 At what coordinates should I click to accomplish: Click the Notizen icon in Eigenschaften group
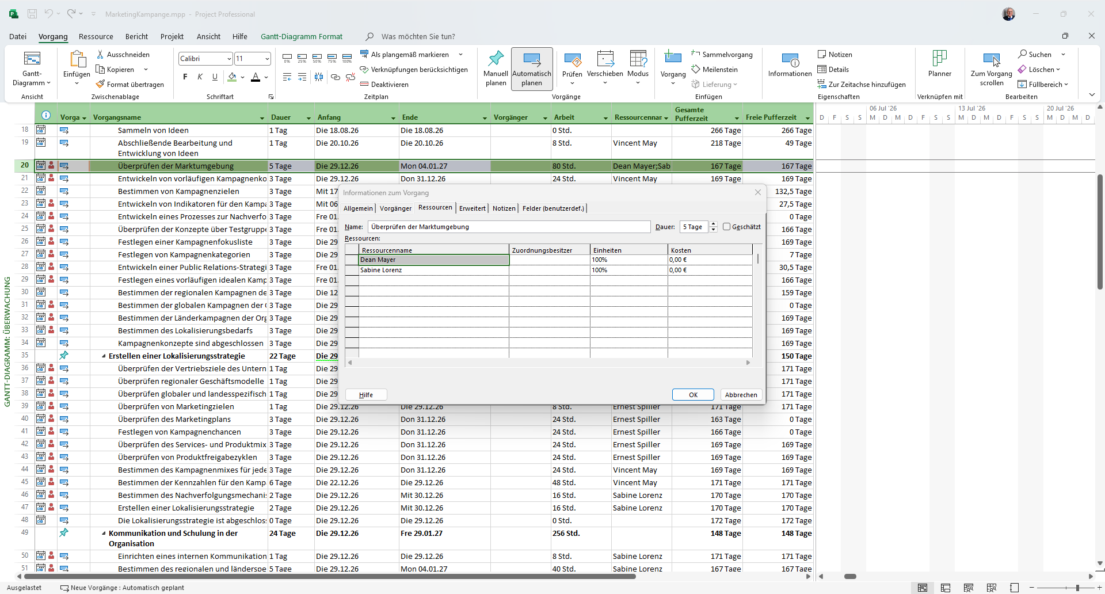[822, 54]
